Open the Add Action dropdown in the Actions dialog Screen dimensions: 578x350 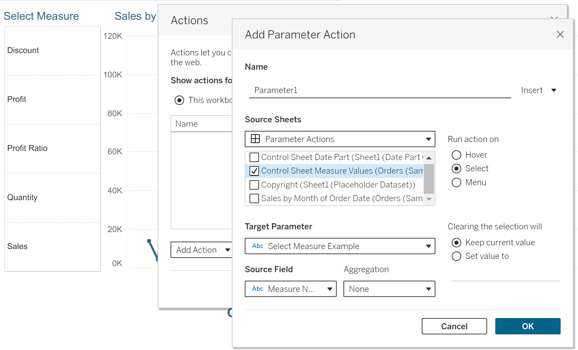tap(202, 250)
